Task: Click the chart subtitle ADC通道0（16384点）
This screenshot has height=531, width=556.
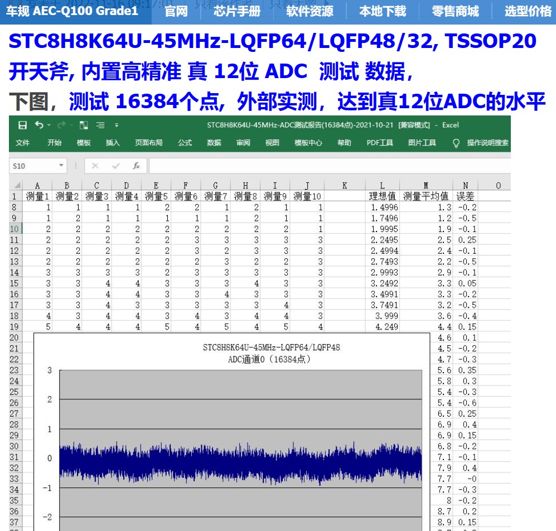Action: point(269,359)
